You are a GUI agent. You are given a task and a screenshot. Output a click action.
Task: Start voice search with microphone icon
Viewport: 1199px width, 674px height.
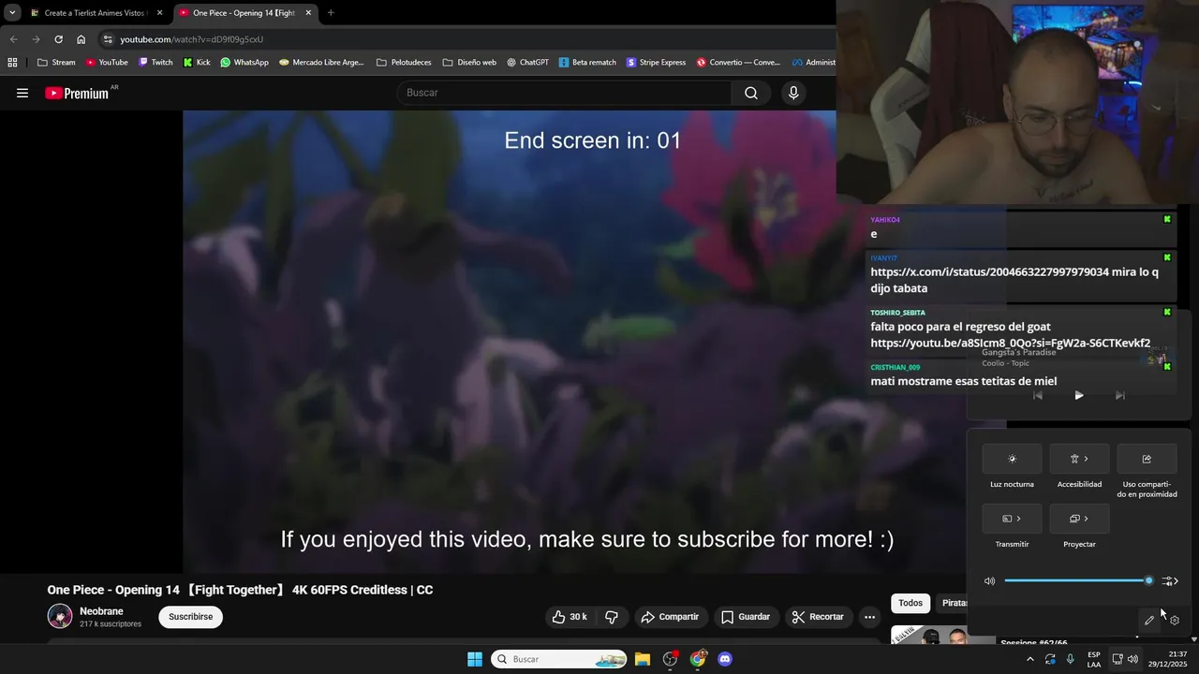(x=793, y=93)
